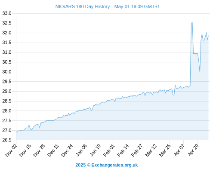213x172 pixels.
Task: Select the Feb 01 axis label
Action: coord(109,150)
